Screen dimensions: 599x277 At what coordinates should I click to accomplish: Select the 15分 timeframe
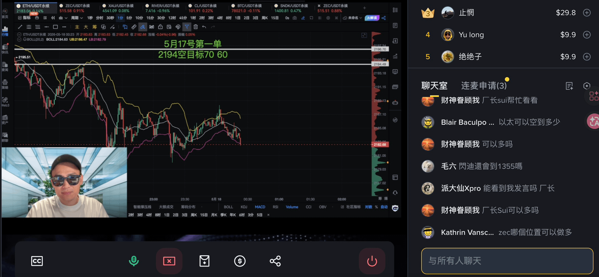(150, 18)
